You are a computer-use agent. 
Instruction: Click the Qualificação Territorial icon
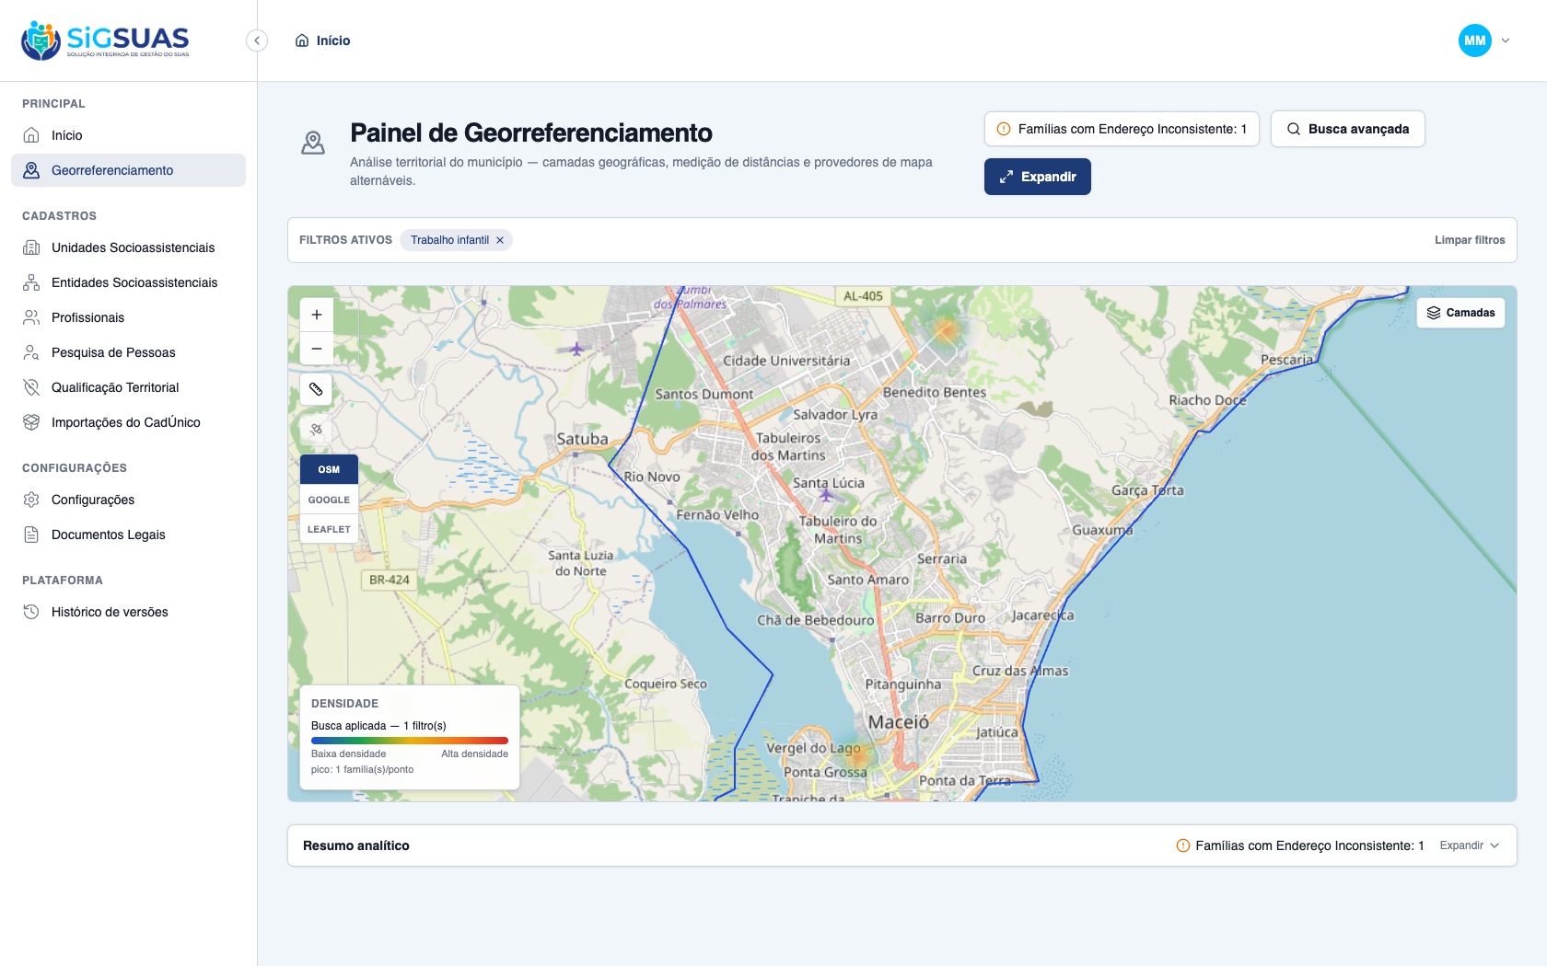point(31,387)
